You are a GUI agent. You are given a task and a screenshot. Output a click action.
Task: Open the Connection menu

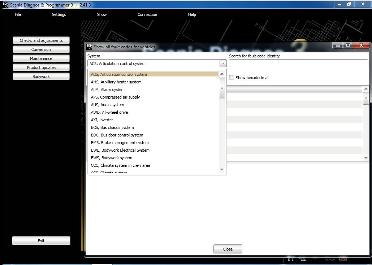coord(147,14)
